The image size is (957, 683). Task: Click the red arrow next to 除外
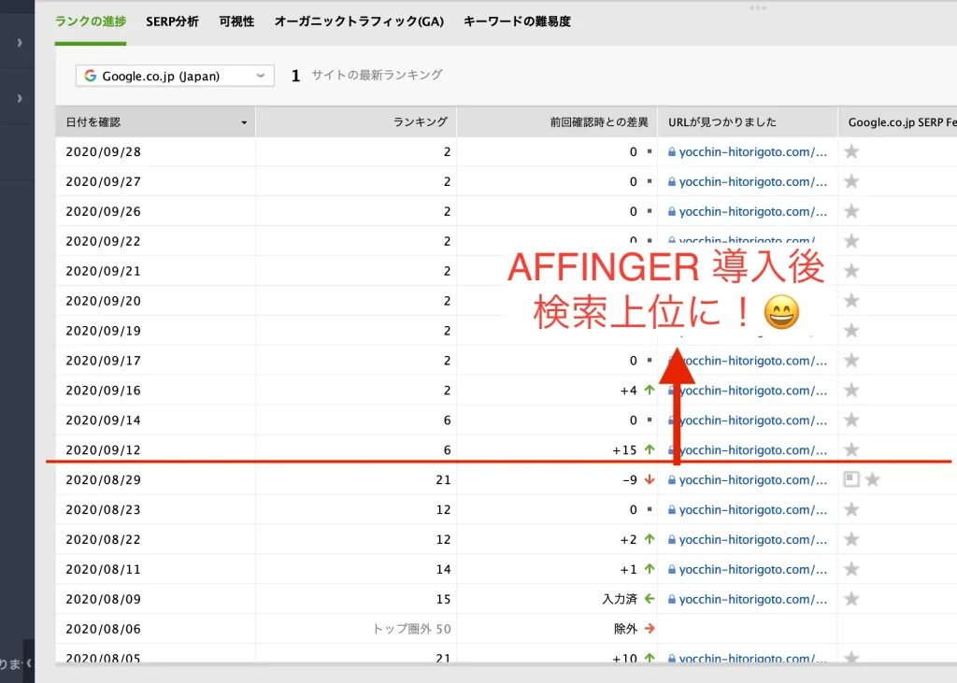(650, 629)
